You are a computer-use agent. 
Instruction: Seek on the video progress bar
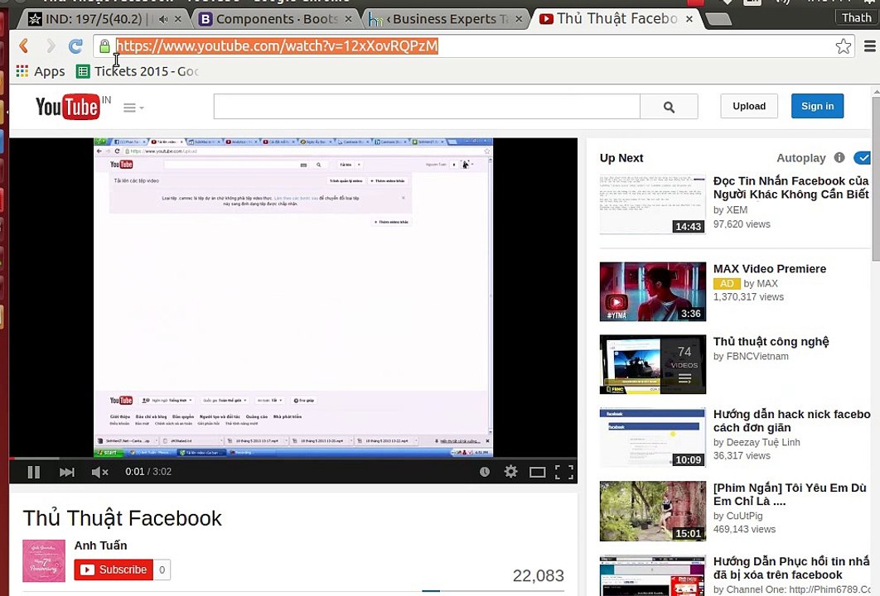pyautogui.click(x=293, y=458)
